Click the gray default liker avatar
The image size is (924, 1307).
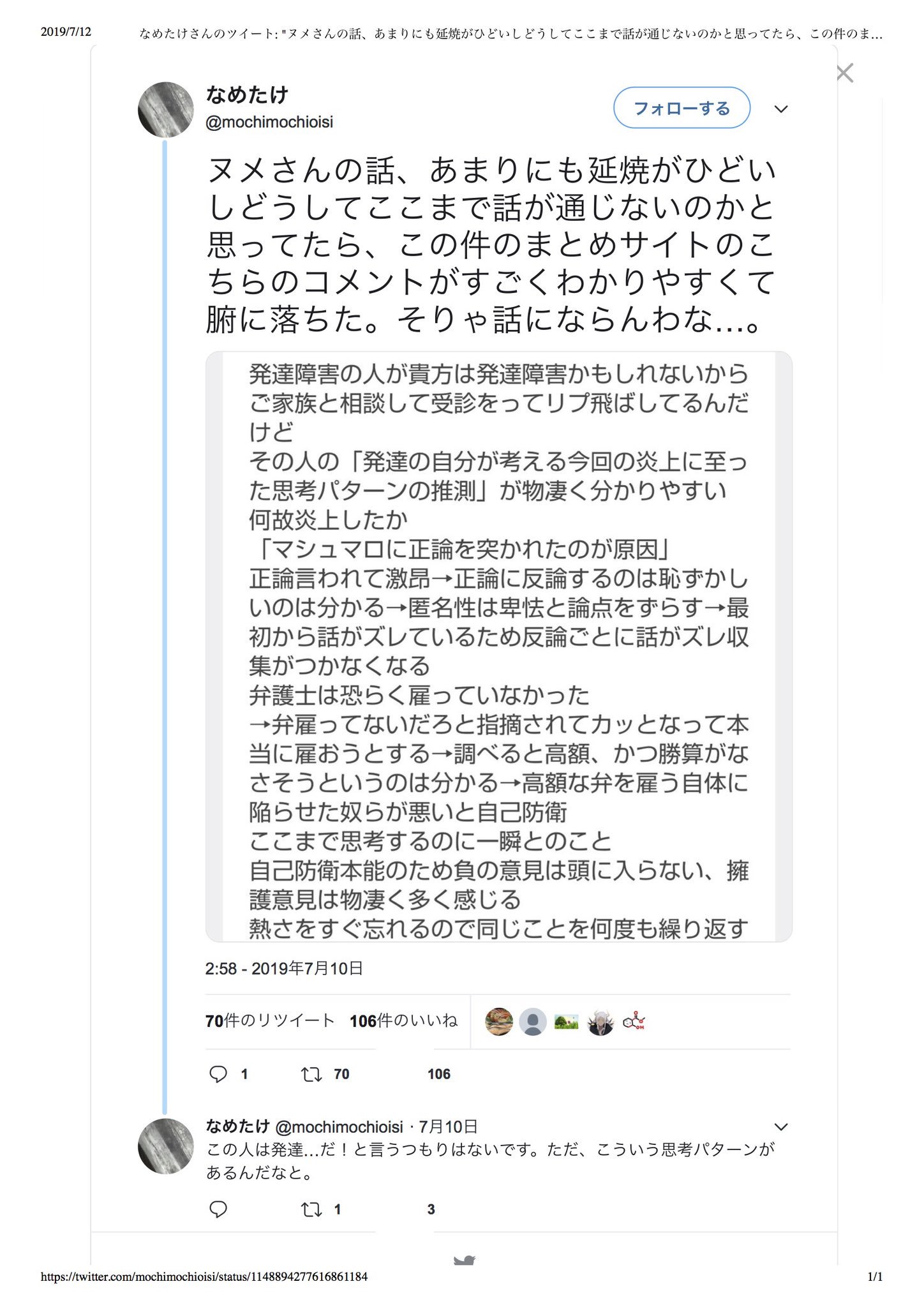pos(533,1022)
